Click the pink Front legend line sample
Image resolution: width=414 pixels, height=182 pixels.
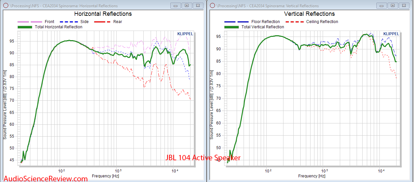(x=30, y=22)
